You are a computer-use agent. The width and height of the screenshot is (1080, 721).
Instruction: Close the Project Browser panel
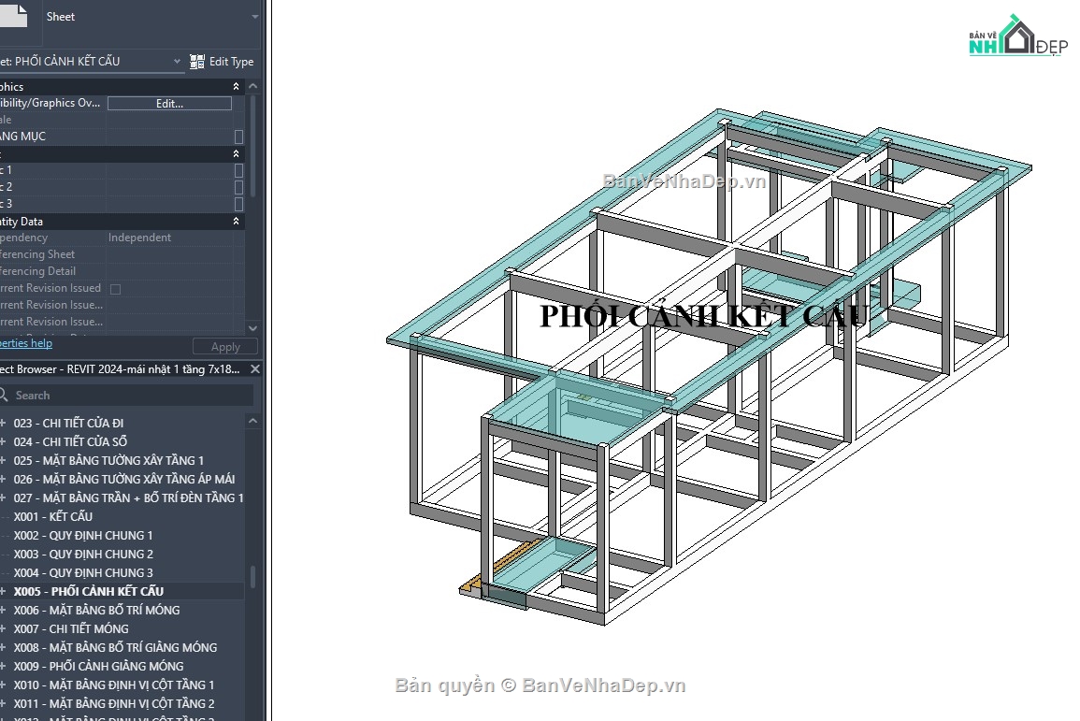point(255,368)
